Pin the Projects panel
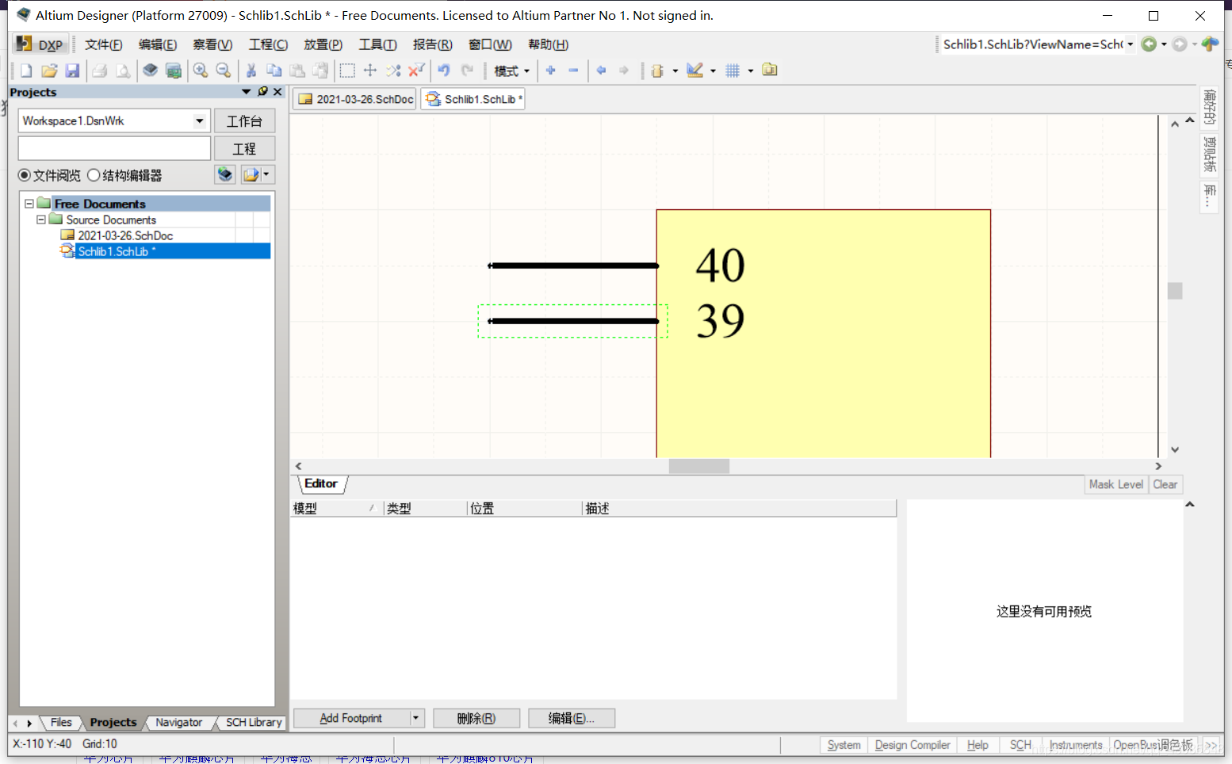This screenshot has height=764, width=1232. tap(262, 92)
